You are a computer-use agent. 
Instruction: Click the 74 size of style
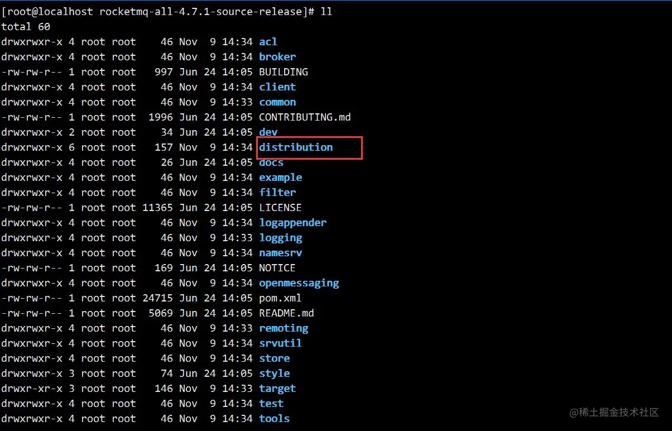(167, 373)
